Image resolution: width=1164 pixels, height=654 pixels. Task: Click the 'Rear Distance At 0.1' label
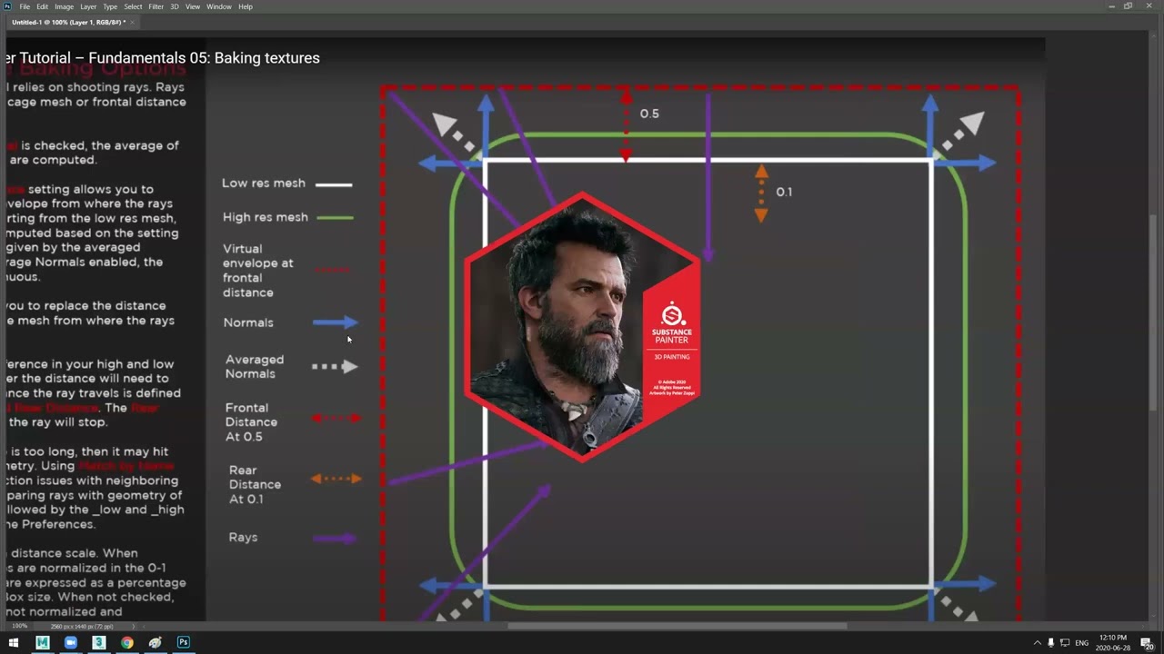(x=255, y=485)
